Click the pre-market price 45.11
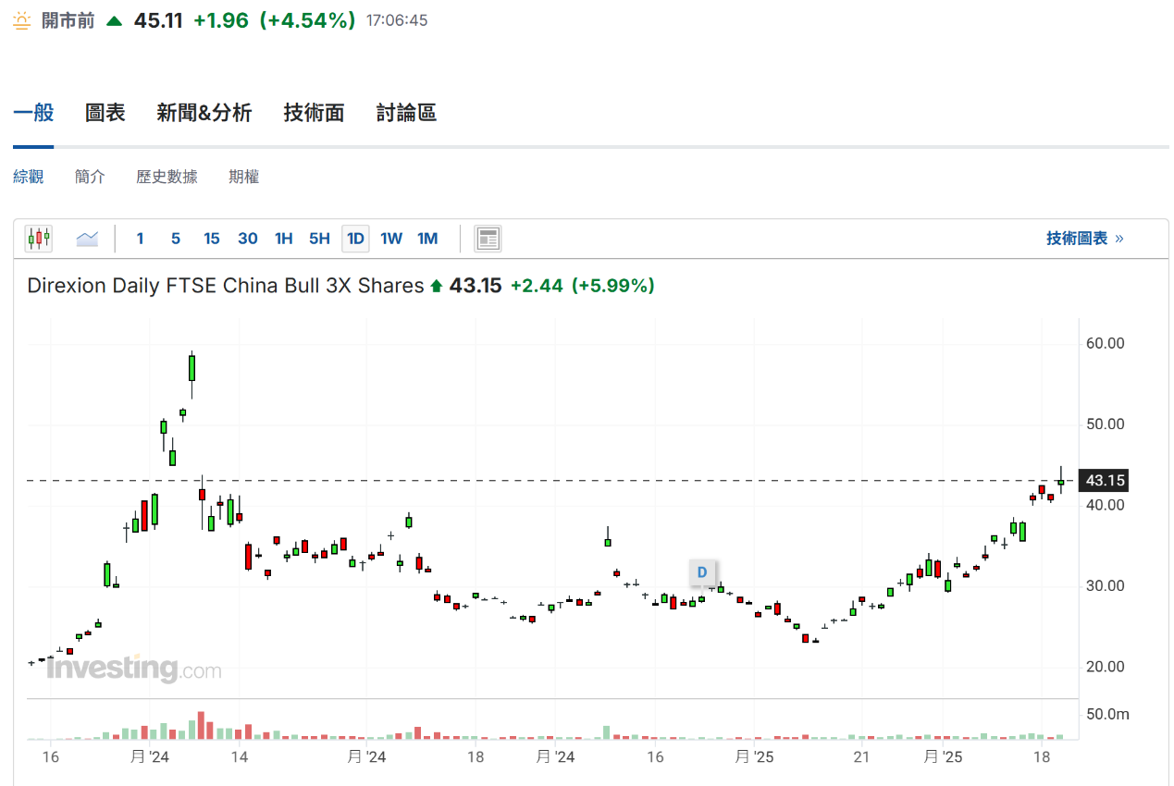This screenshot has height=786, width=1174. [x=158, y=20]
